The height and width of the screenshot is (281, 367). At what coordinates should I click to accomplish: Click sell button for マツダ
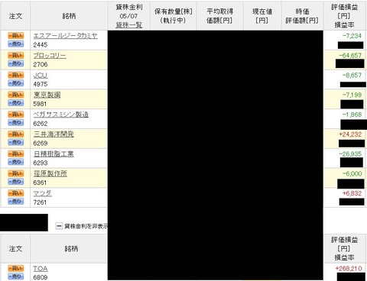pos(15,202)
